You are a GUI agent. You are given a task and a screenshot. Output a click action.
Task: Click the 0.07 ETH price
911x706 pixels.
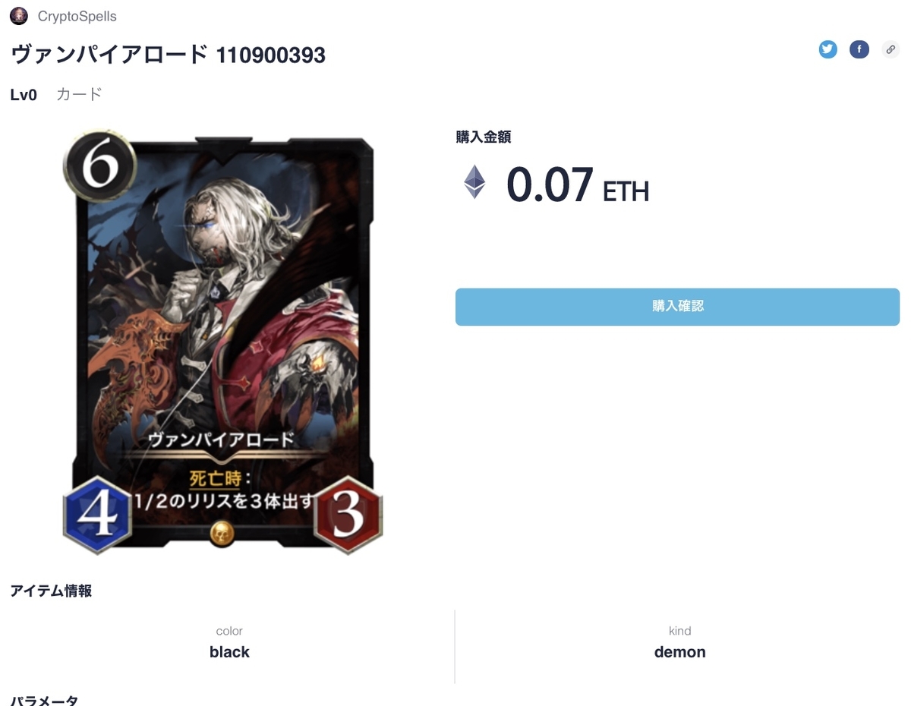[578, 184]
